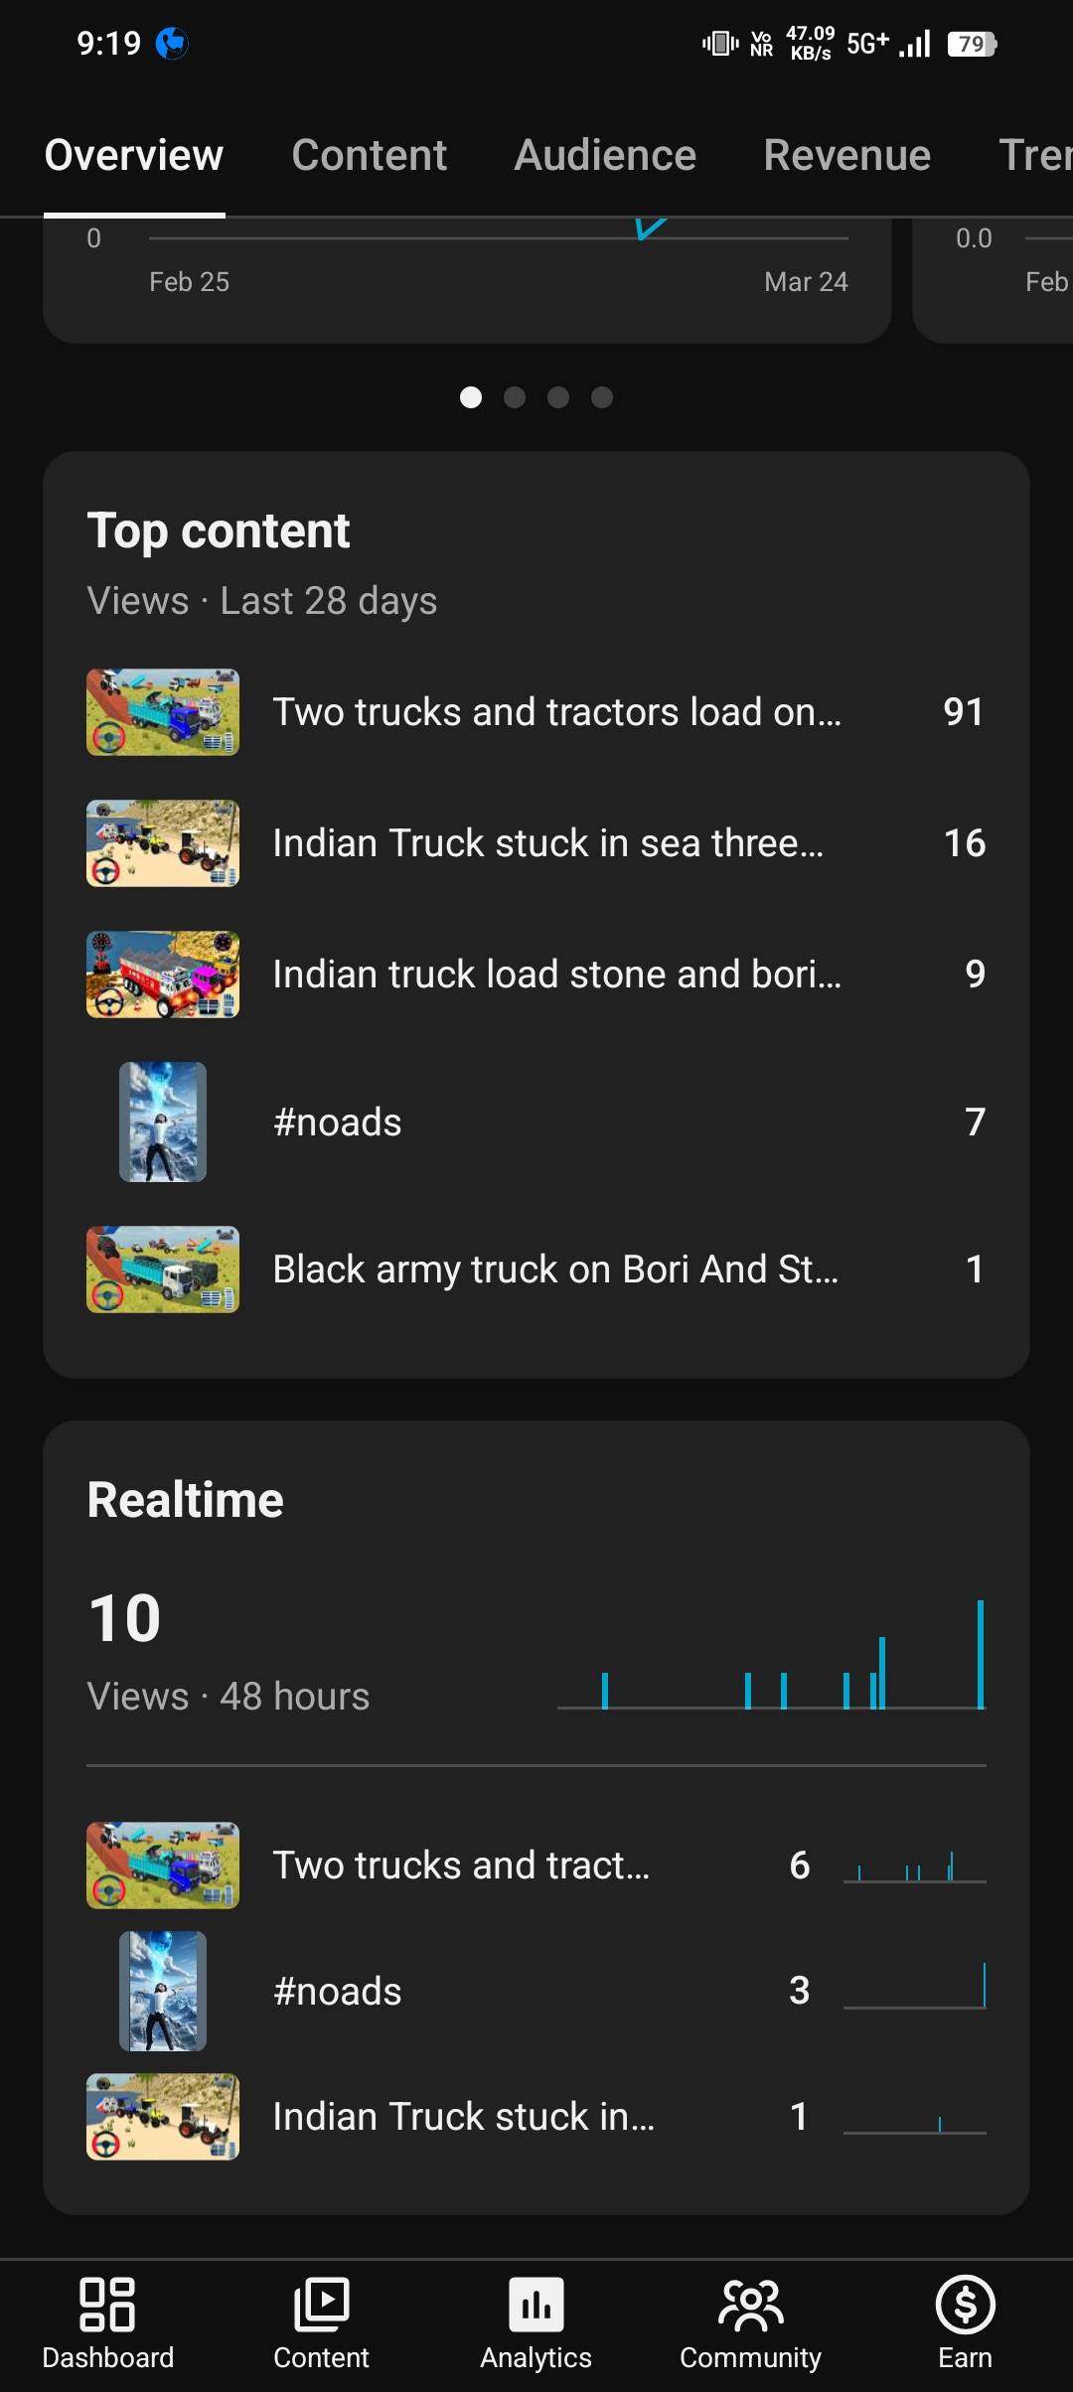Open the Content tab at top
The width and height of the screenshot is (1073, 2392).
pos(369,155)
